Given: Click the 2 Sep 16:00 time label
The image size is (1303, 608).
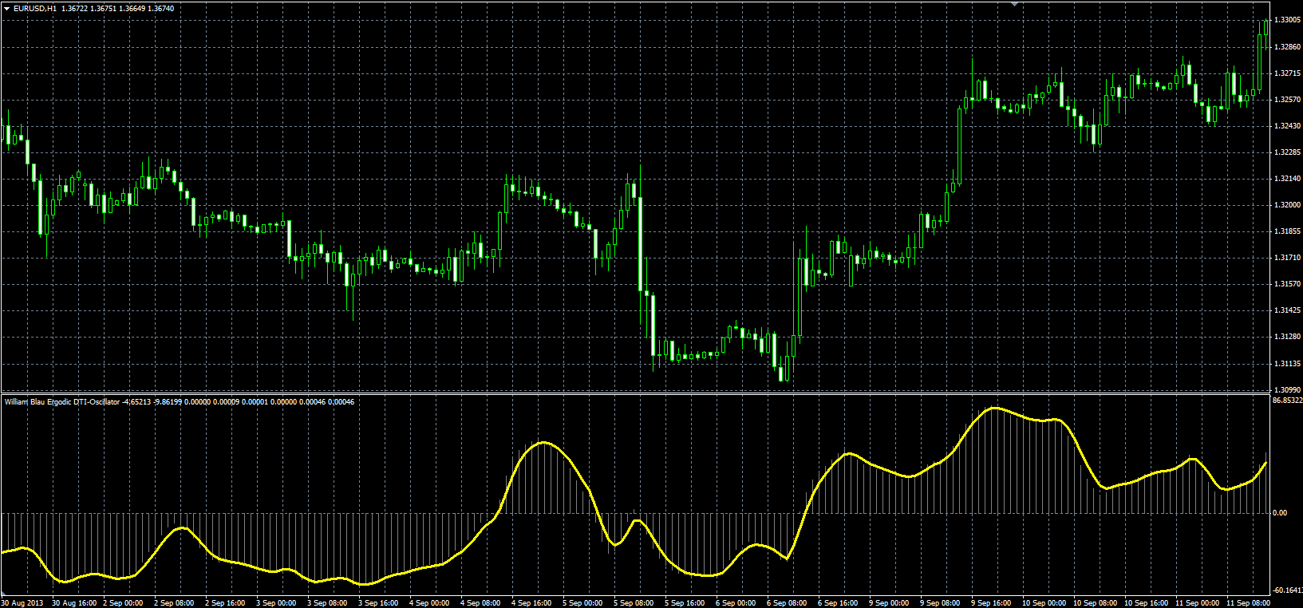Looking at the screenshot, I should (x=226, y=603).
